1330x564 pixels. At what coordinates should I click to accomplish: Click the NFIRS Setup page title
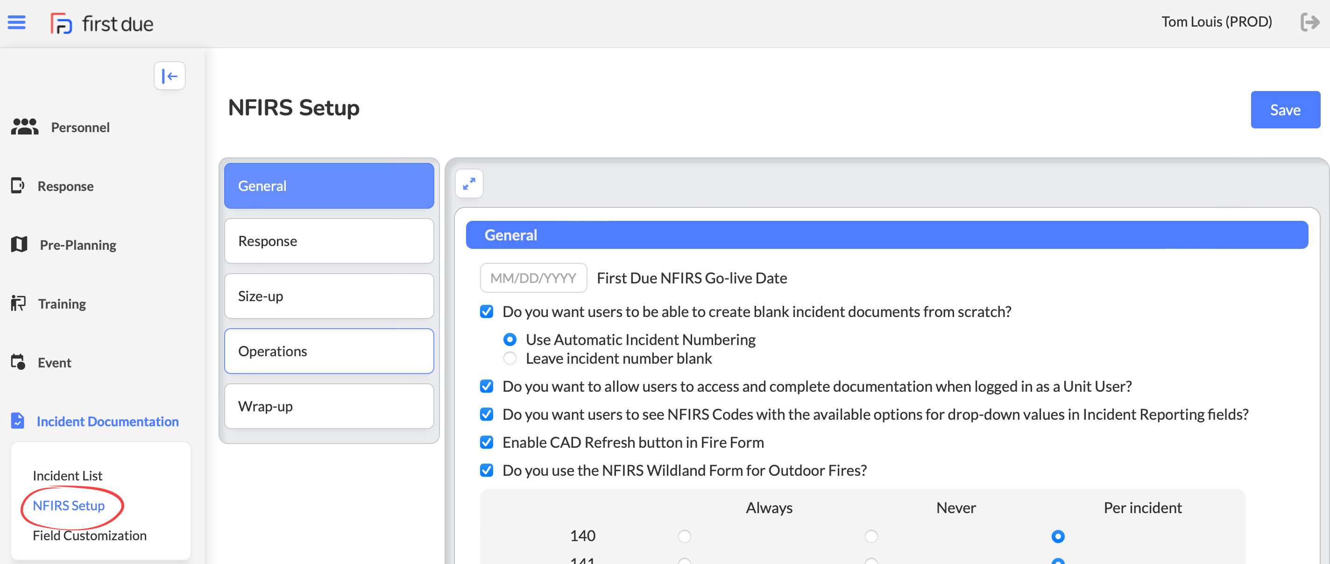(x=293, y=107)
